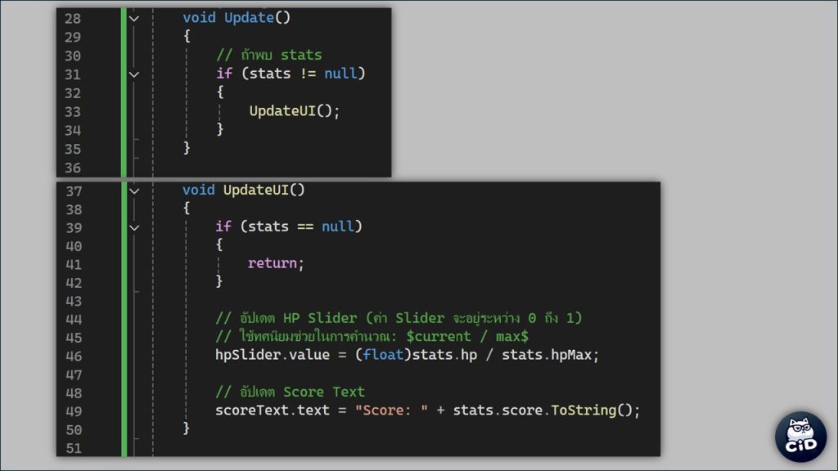This screenshot has height=471, width=838.
Task: Collapse the void UpdateUI() method
Action: [x=134, y=191]
